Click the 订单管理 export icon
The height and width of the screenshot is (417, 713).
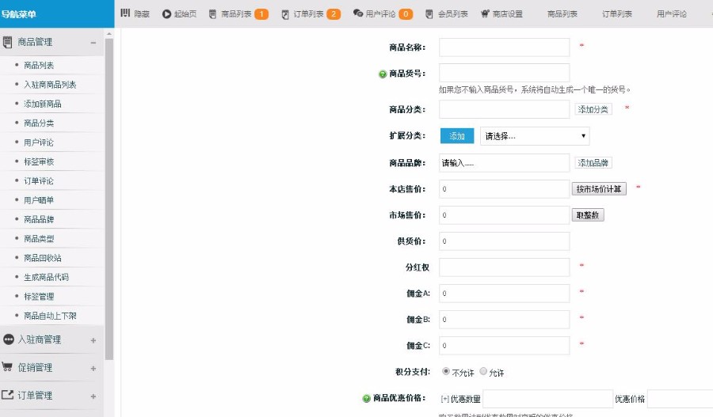7,395
